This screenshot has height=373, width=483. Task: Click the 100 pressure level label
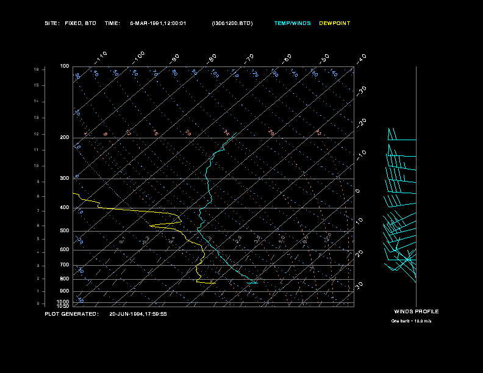click(65, 66)
